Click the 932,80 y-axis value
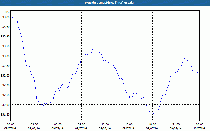 pyautogui.click(x=5, y=66)
